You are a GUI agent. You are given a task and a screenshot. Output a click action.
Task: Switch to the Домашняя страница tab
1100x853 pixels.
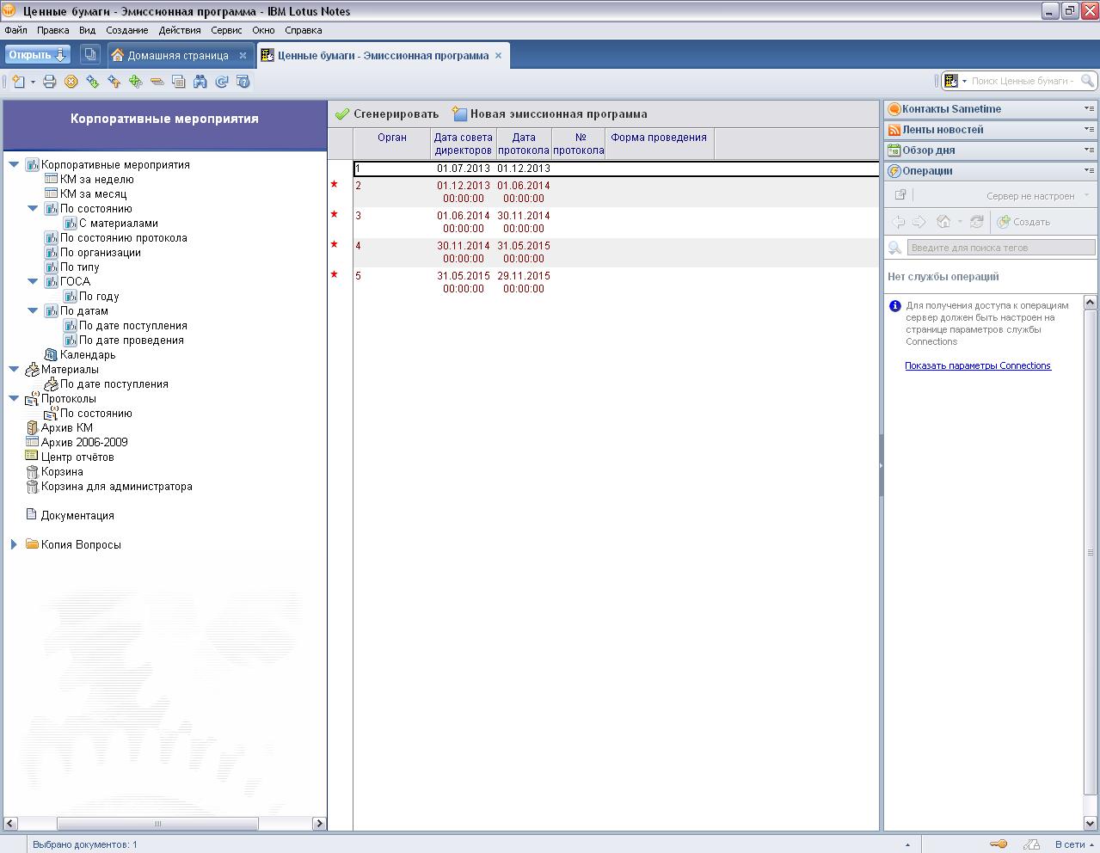point(178,55)
